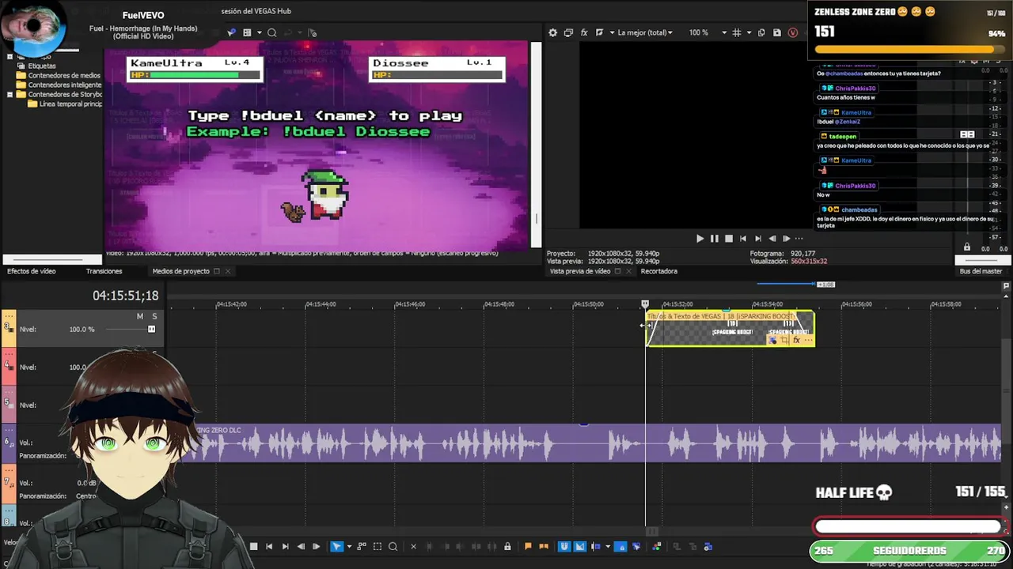
Task: Collapse Contenedores de Storyboard tree node
Action: (9, 94)
